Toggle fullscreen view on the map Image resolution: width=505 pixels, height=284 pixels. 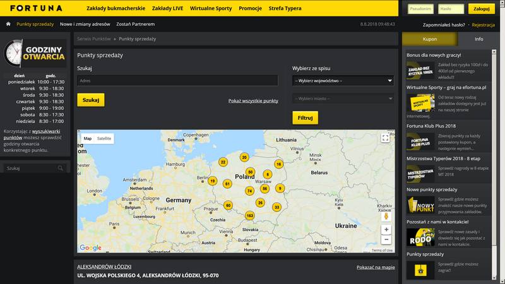[385, 138]
